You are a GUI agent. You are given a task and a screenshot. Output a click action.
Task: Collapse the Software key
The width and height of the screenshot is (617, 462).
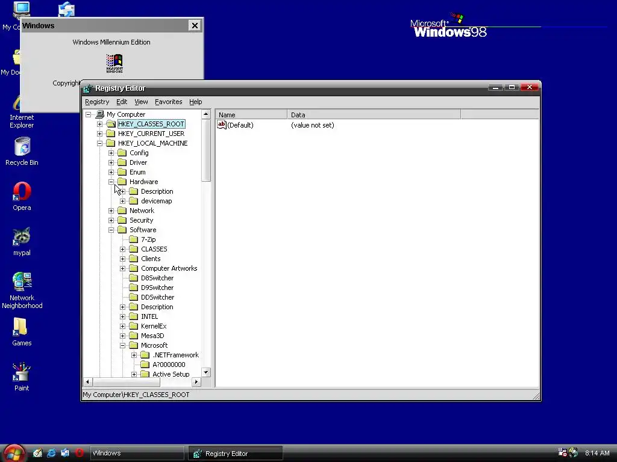point(111,230)
